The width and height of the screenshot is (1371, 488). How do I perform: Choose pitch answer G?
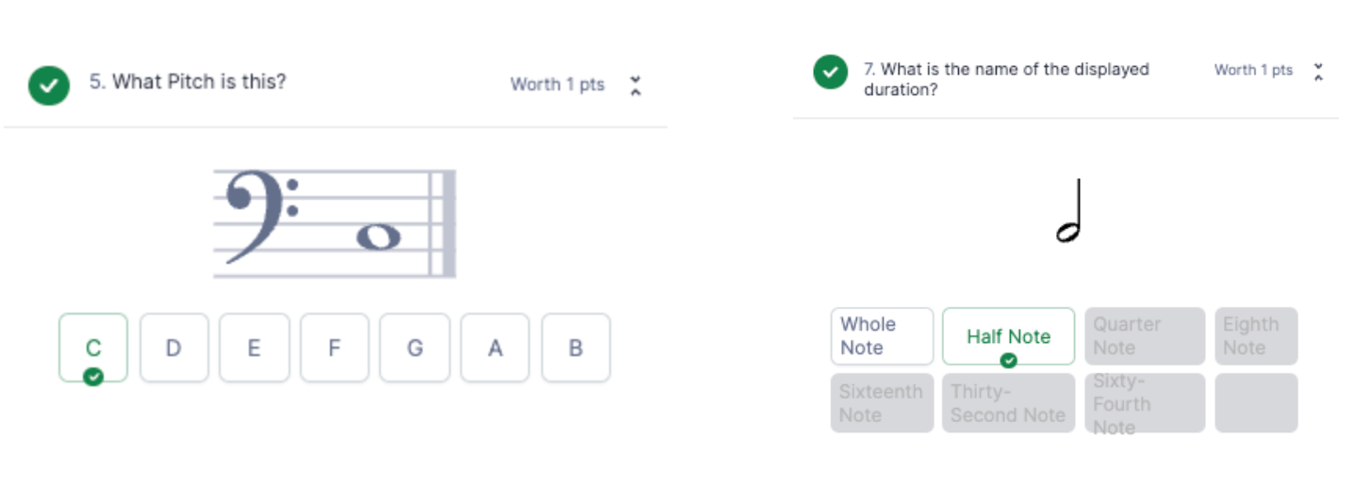[415, 348]
